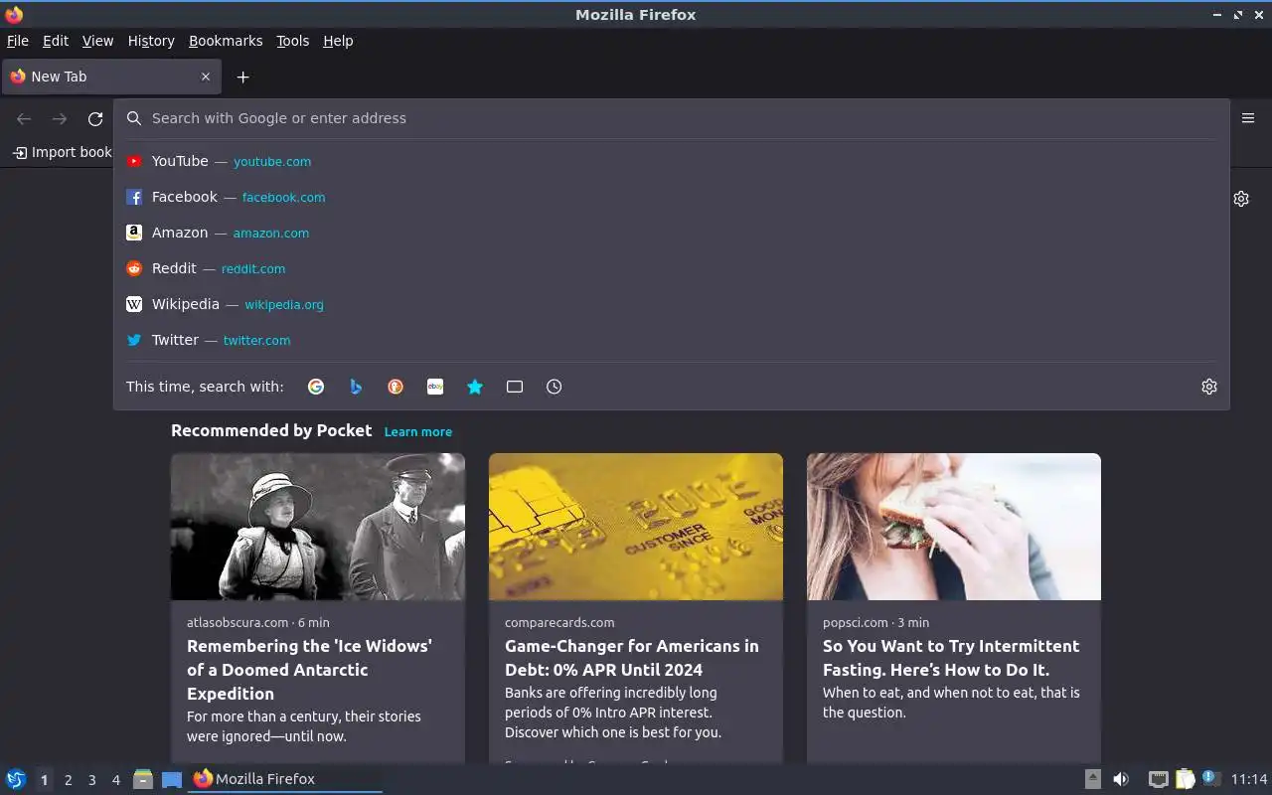The image size is (1272, 795).
Task: Open the Bookmarks menu
Action: coord(226,41)
